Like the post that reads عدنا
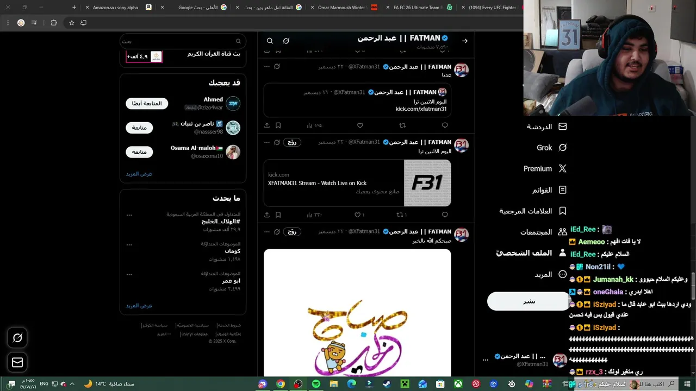The image size is (696, 391). click(x=360, y=125)
